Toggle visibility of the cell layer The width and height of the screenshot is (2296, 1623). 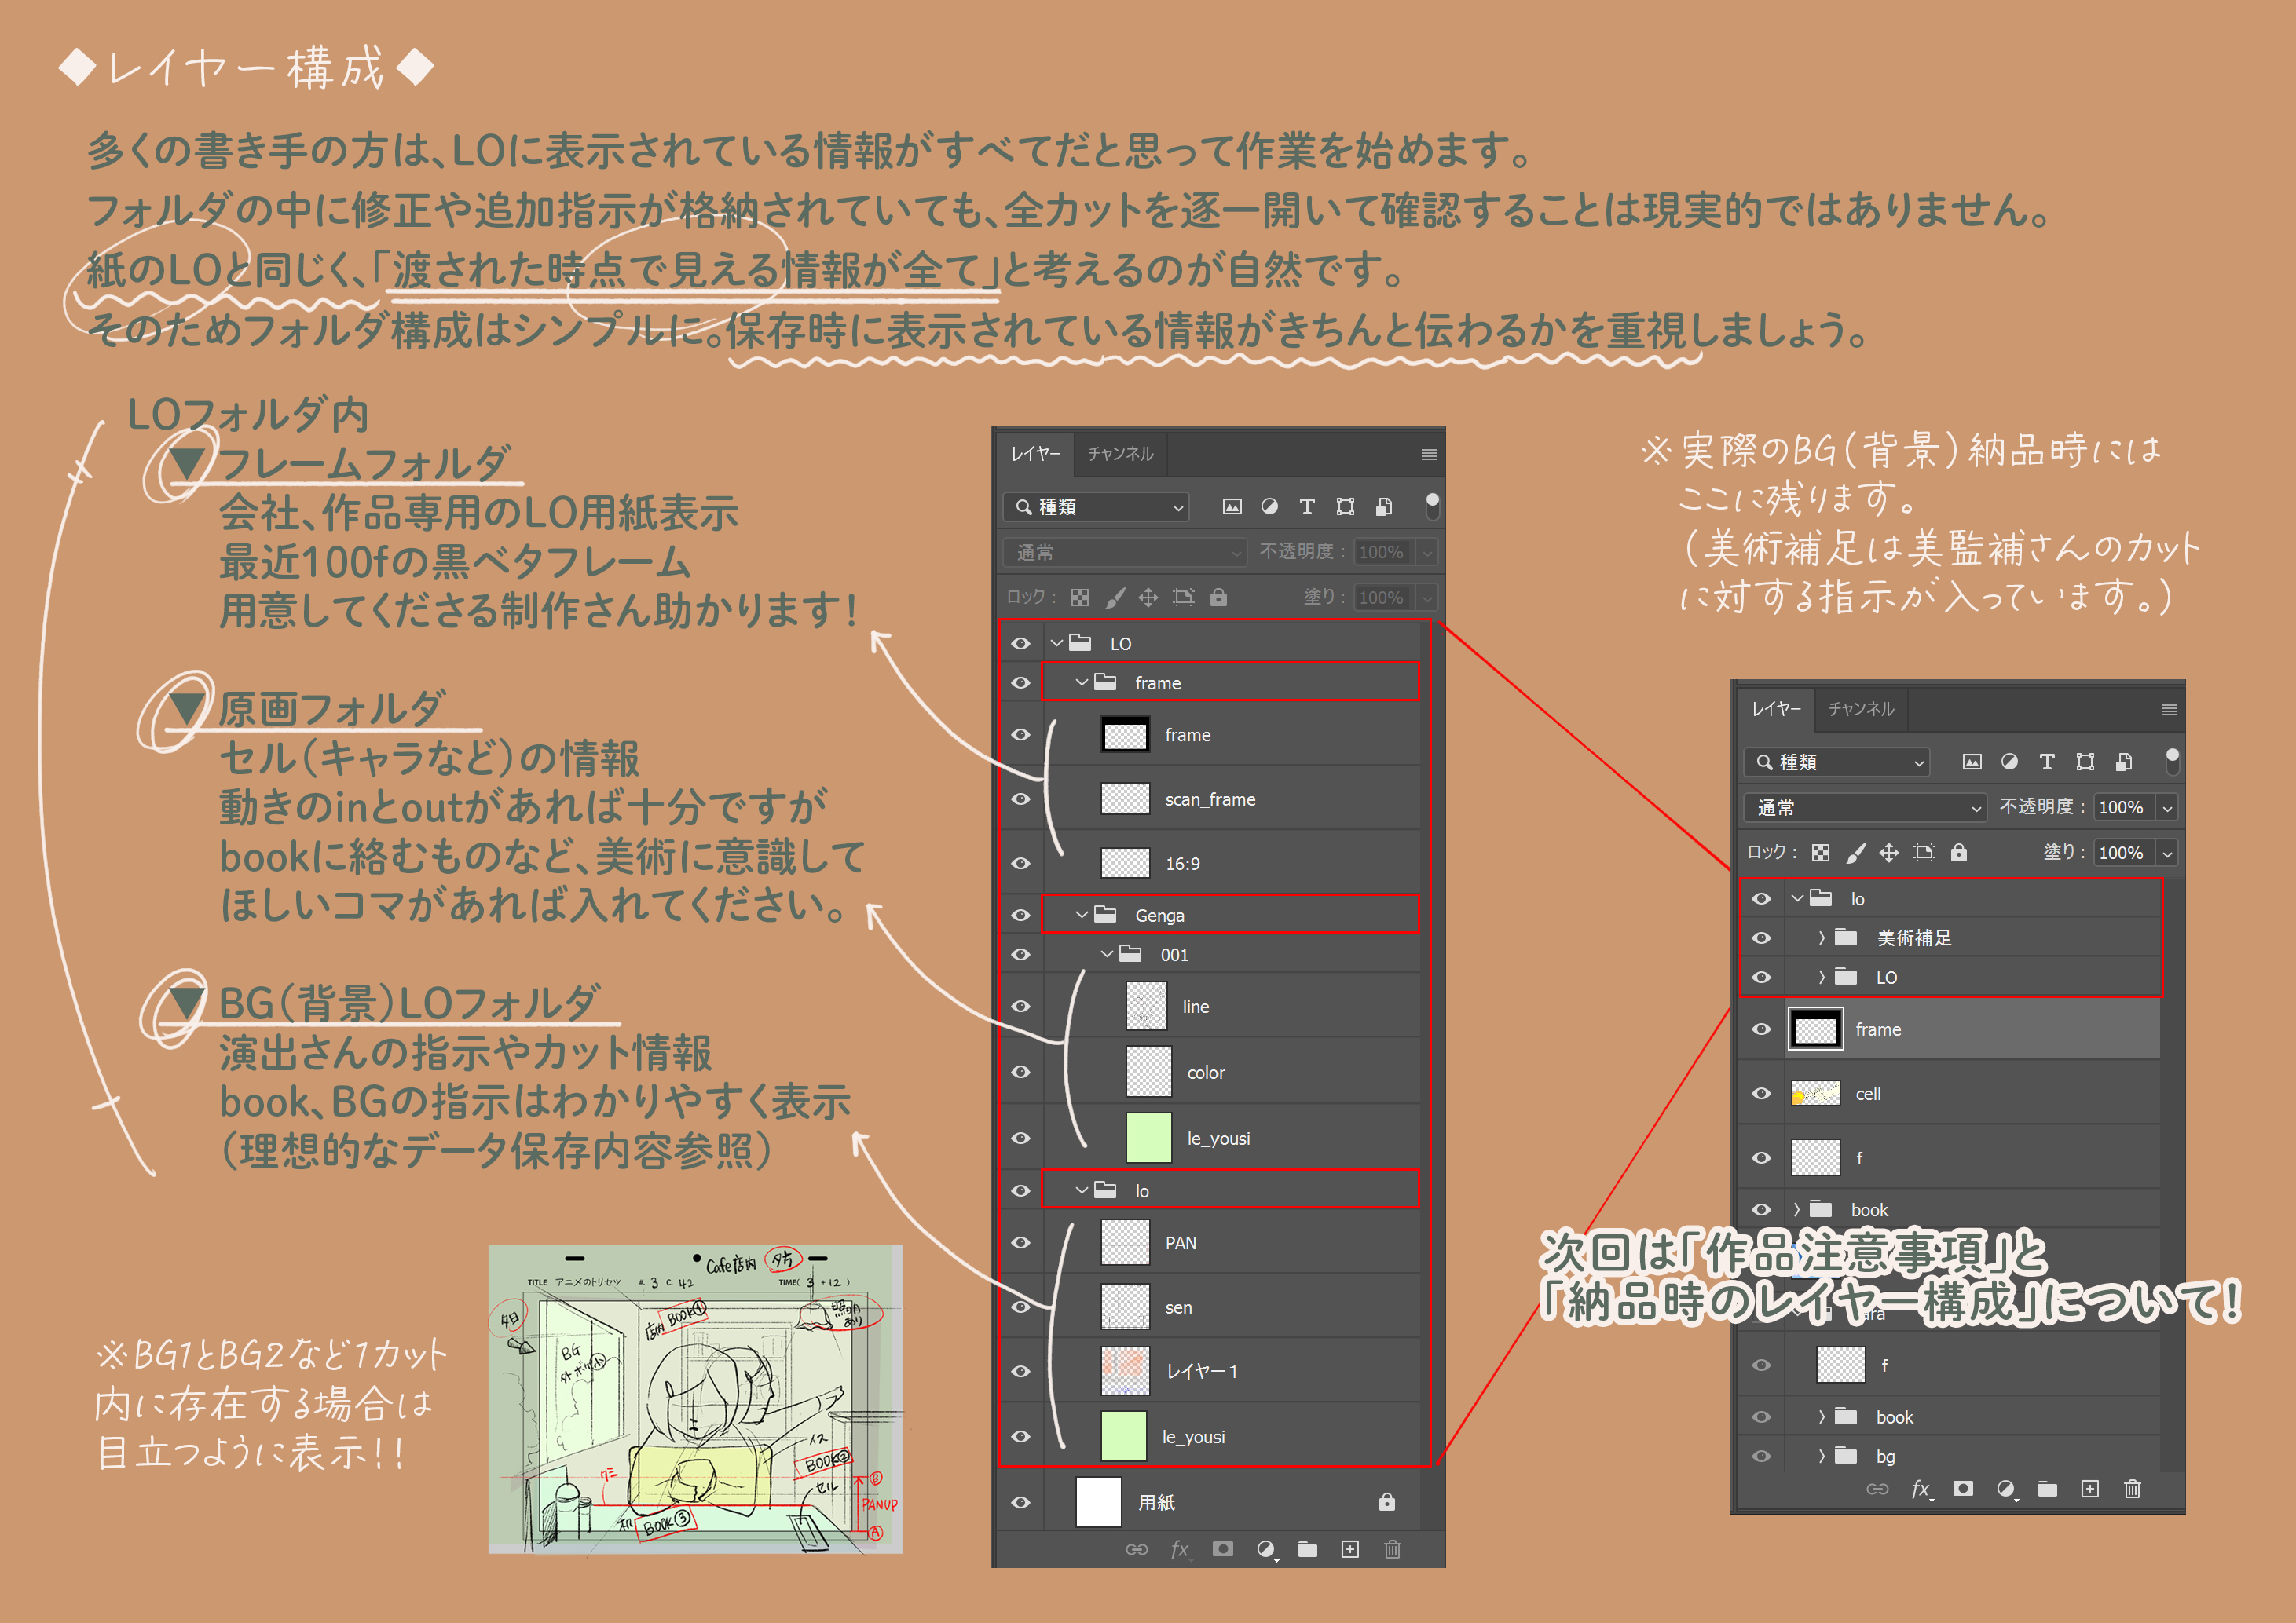[x=1761, y=1093]
